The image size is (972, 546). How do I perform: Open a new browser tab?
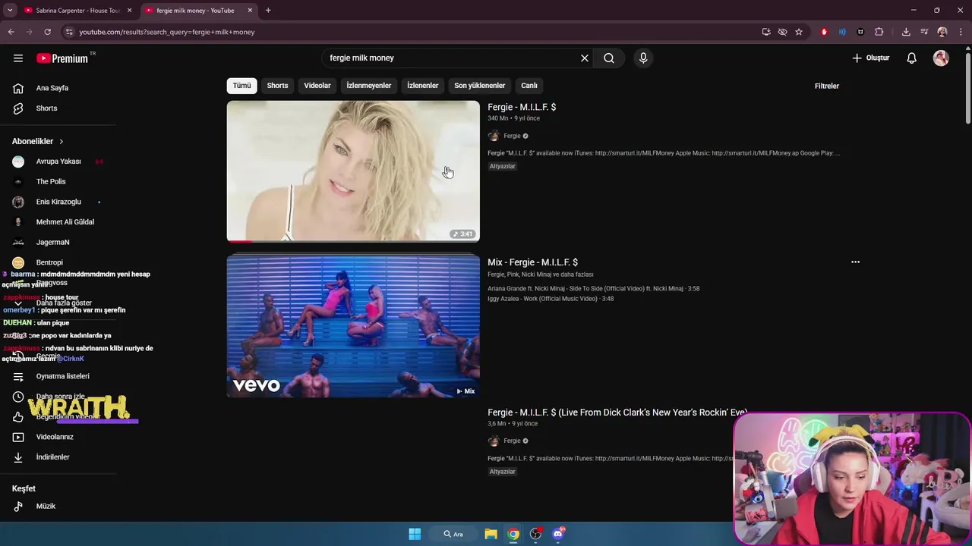tap(268, 11)
